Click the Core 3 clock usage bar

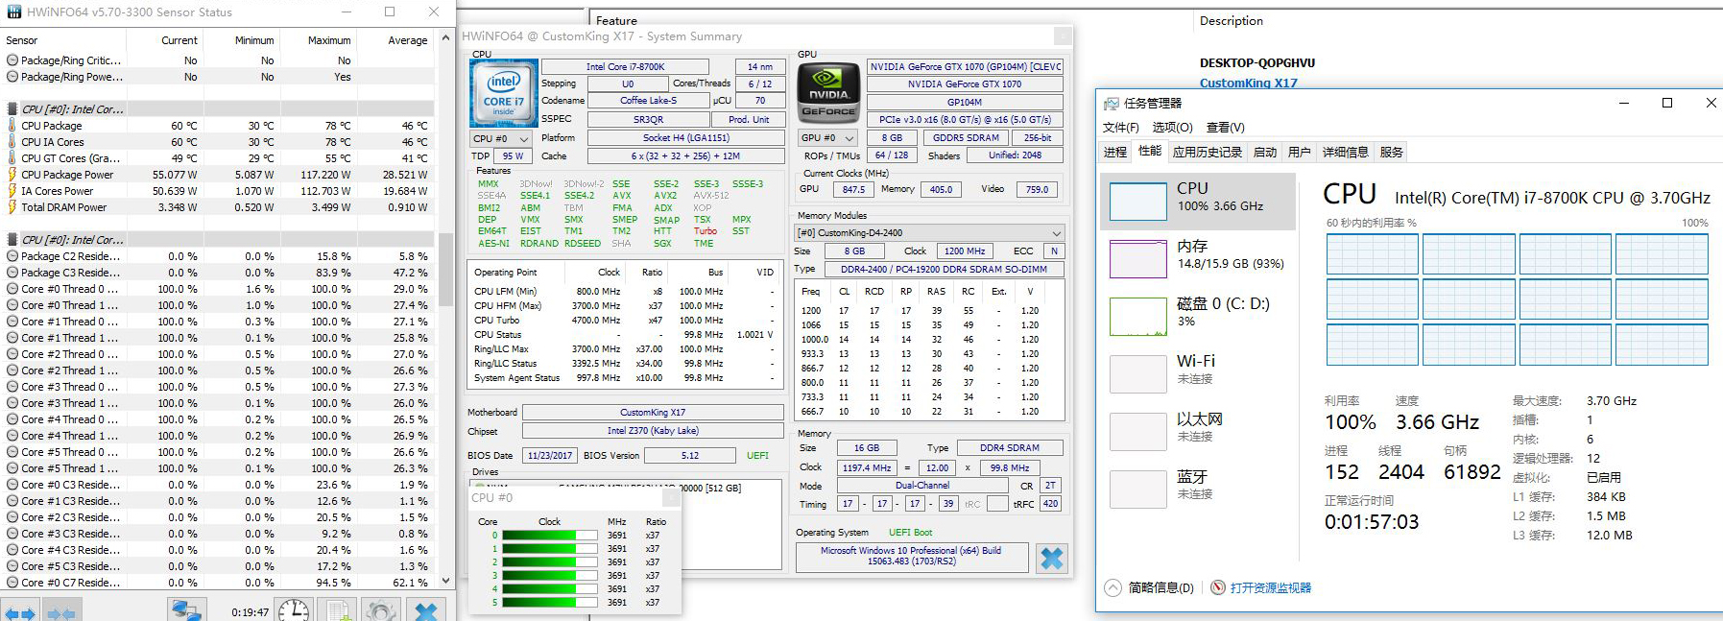tap(550, 576)
